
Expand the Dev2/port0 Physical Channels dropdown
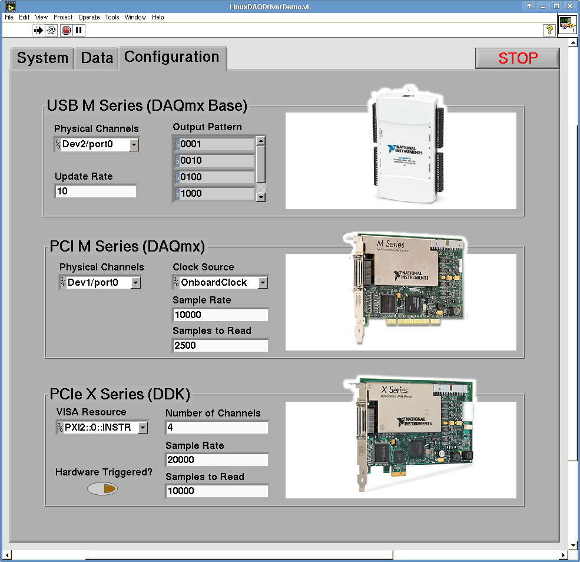pyautogui.click(x=134, y=145)
